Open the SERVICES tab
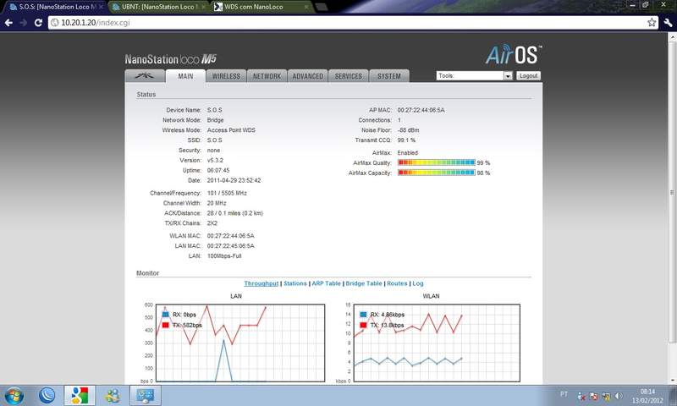 [x=349, y=76]
